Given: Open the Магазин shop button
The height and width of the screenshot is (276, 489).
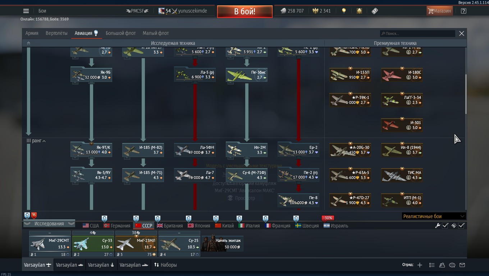Looking at the screenshot, I should coord(439,11).
